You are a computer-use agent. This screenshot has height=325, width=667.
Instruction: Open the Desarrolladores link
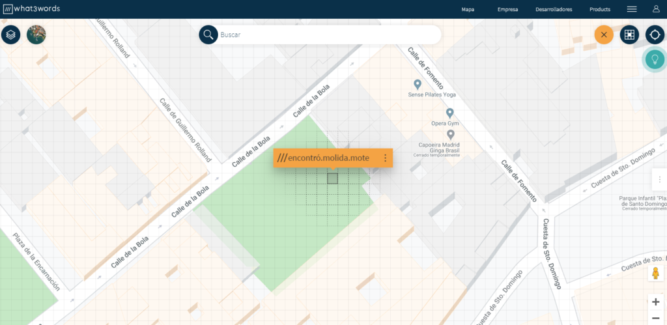pos(554,9)
